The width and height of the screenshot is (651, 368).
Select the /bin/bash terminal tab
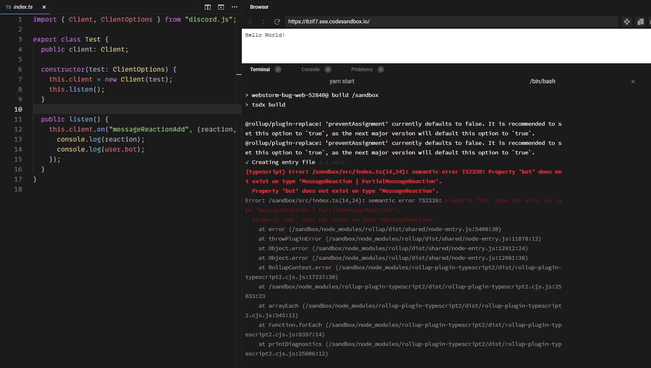542,82
